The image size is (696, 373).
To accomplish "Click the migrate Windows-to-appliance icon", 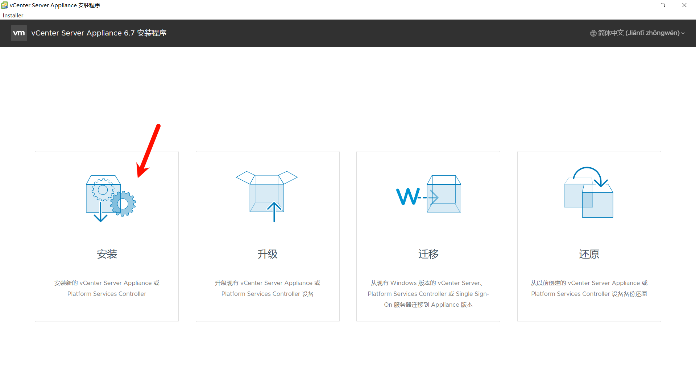I will (428, 194).
